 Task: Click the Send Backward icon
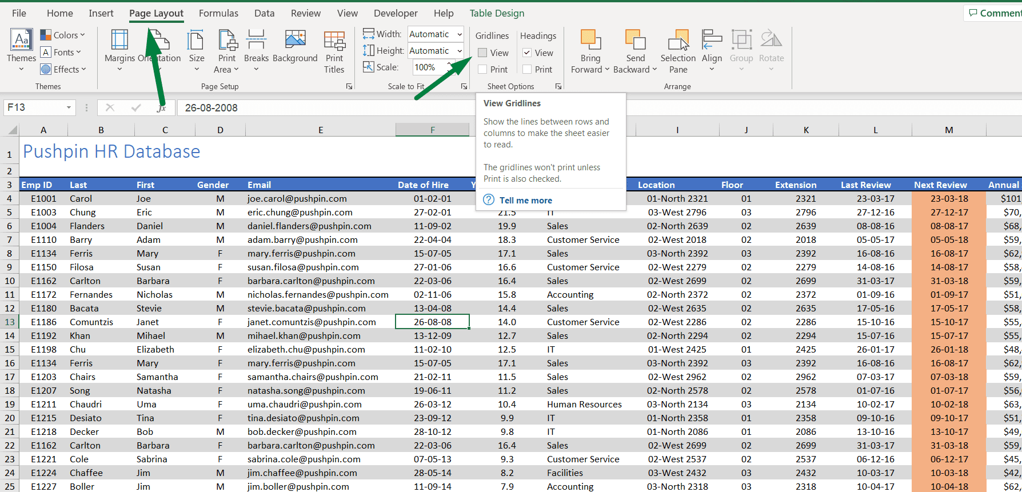(x=635, y=39)
